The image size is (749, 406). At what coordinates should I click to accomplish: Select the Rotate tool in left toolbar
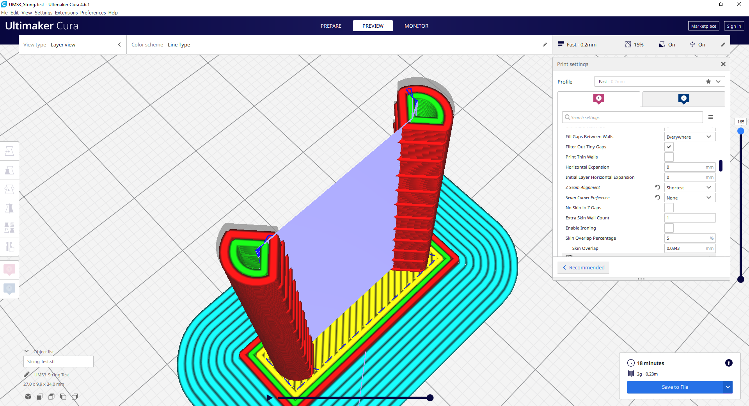click(9, 189)
